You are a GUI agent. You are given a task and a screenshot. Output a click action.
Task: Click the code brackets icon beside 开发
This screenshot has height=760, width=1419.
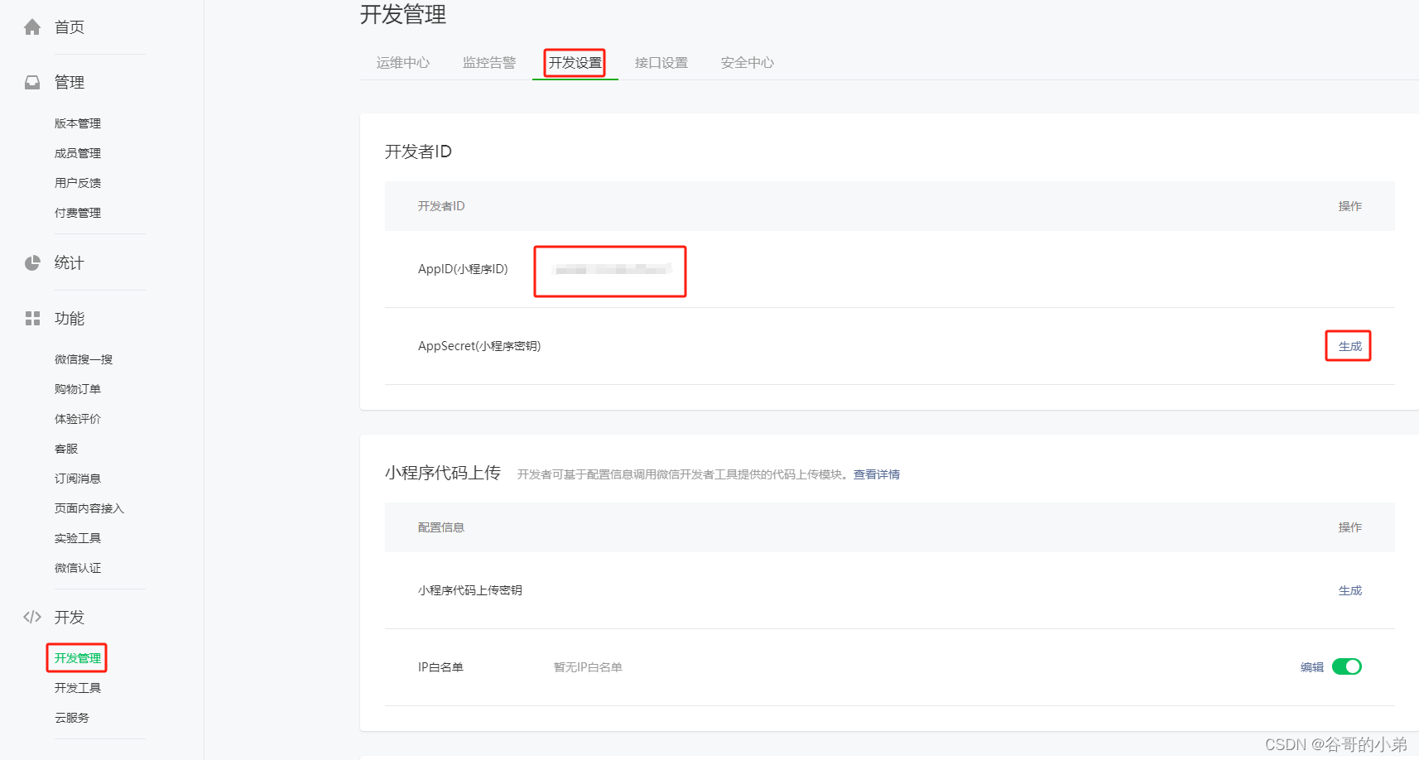click(32, 617)
